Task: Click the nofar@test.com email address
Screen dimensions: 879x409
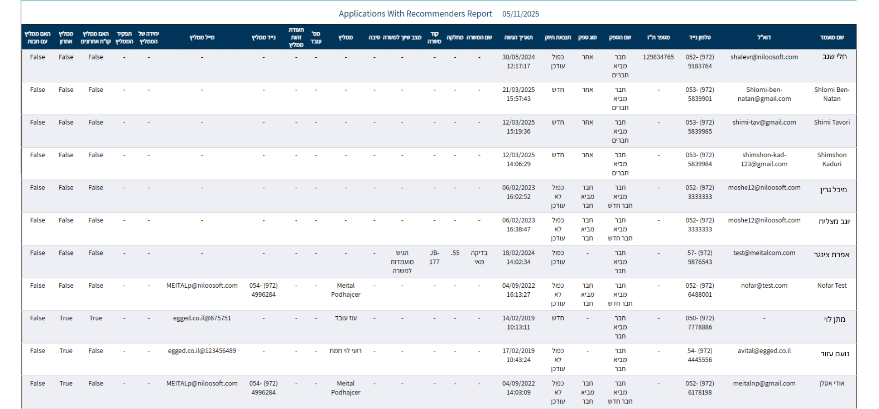Action: [764, 286]
